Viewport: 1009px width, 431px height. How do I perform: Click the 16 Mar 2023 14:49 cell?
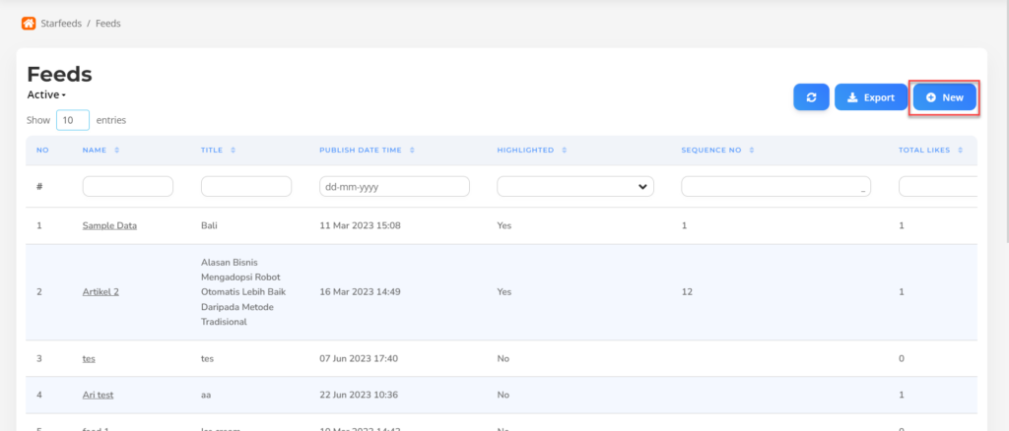pos(360,291)
